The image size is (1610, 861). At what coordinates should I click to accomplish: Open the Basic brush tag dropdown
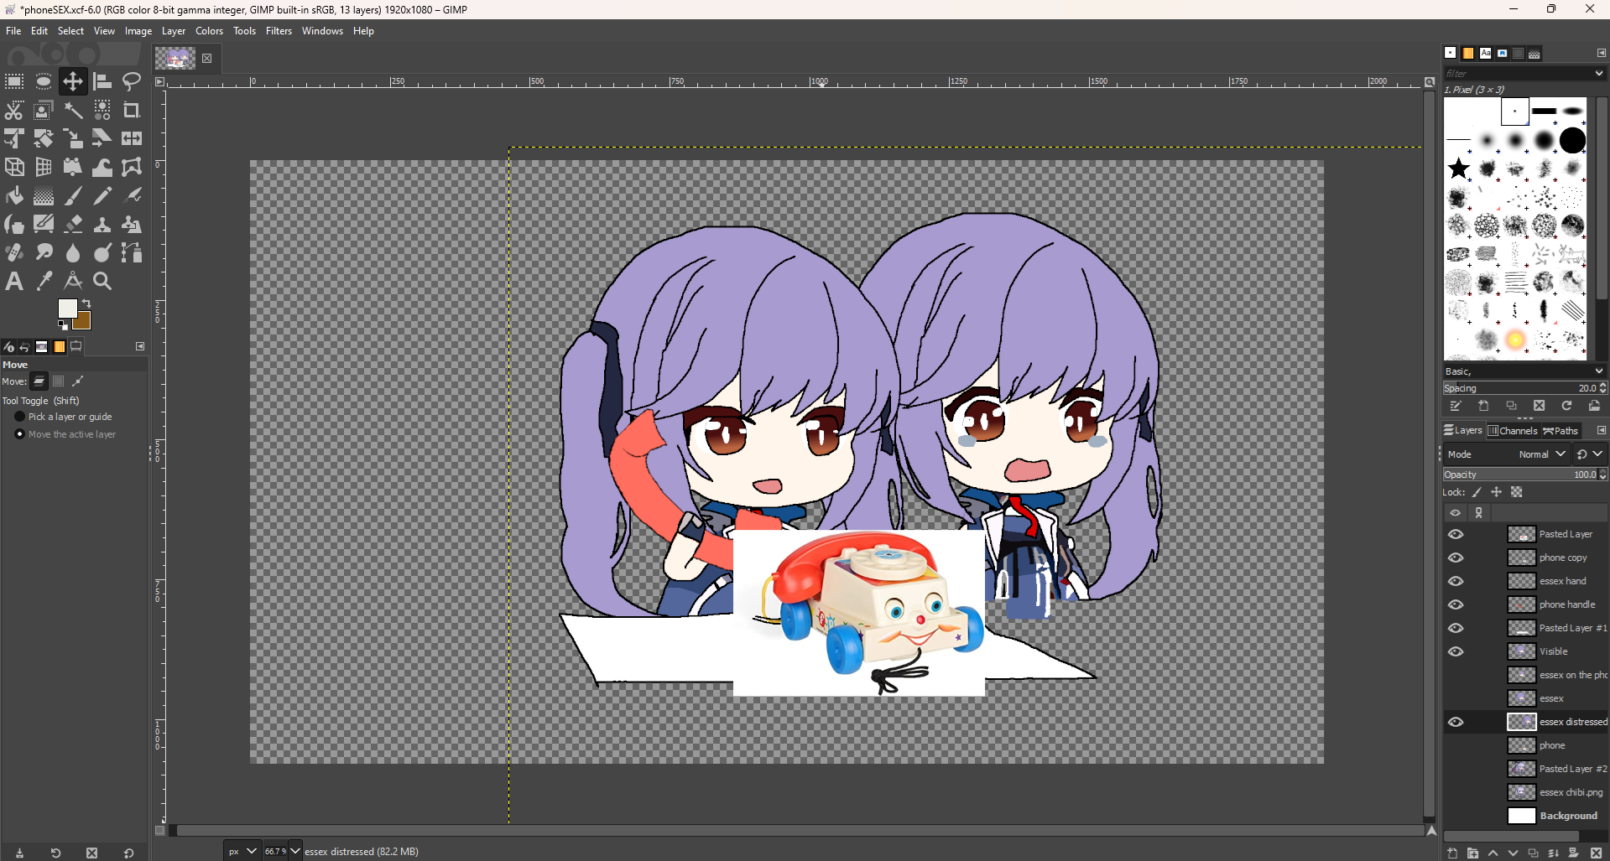coord(1524,371)
